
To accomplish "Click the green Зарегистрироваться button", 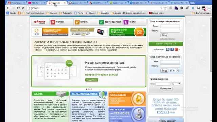I will (x=166, y=44).
